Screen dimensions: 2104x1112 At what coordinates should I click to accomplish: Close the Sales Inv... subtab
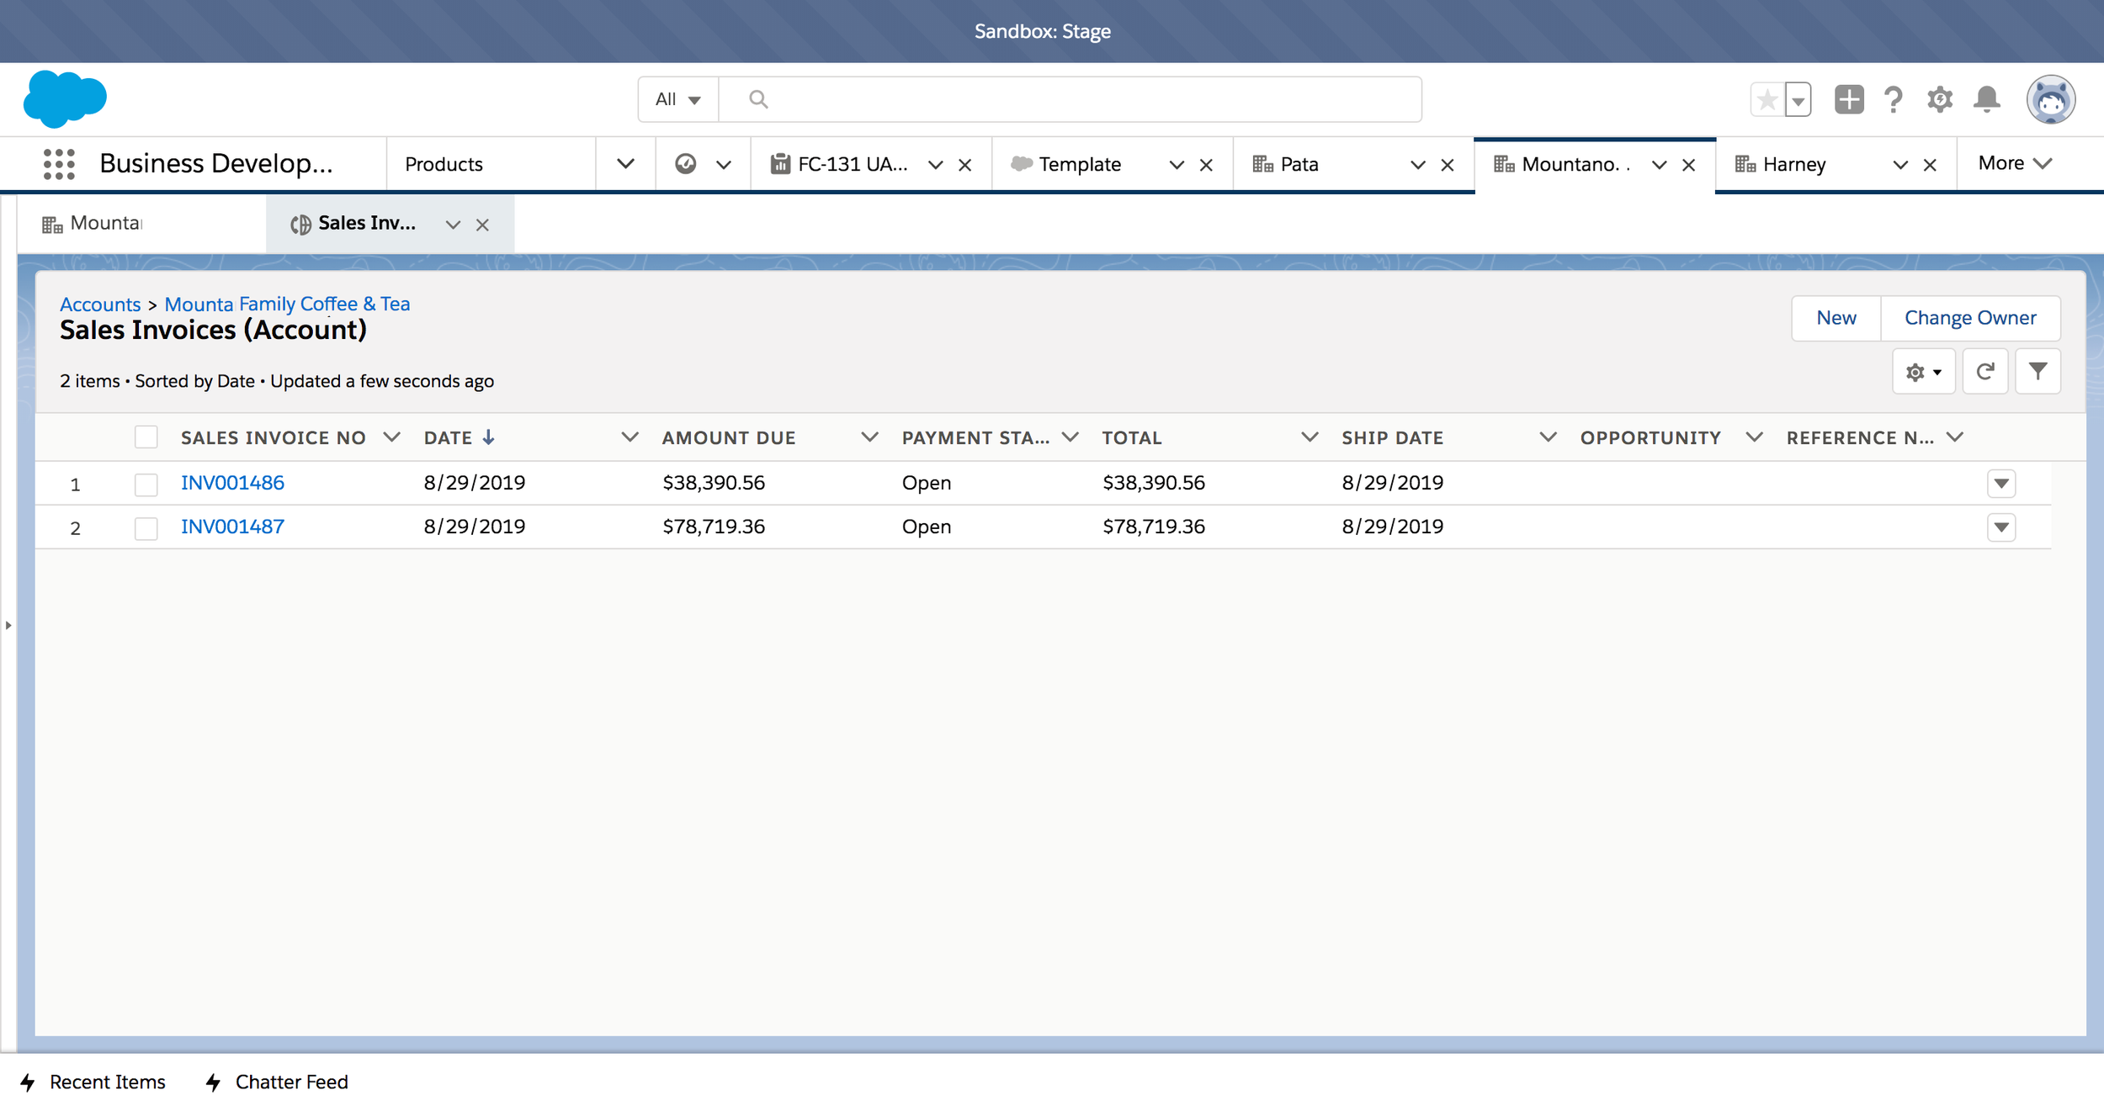tap(482, 225)
